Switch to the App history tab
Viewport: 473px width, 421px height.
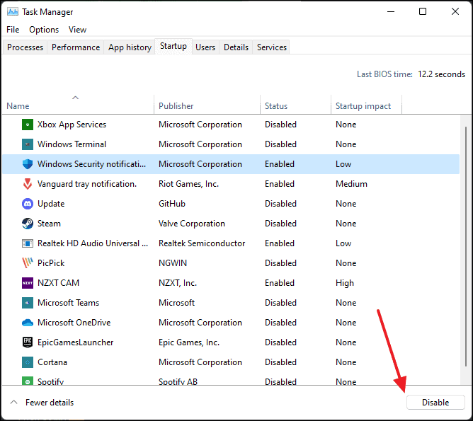coord(130,47)
